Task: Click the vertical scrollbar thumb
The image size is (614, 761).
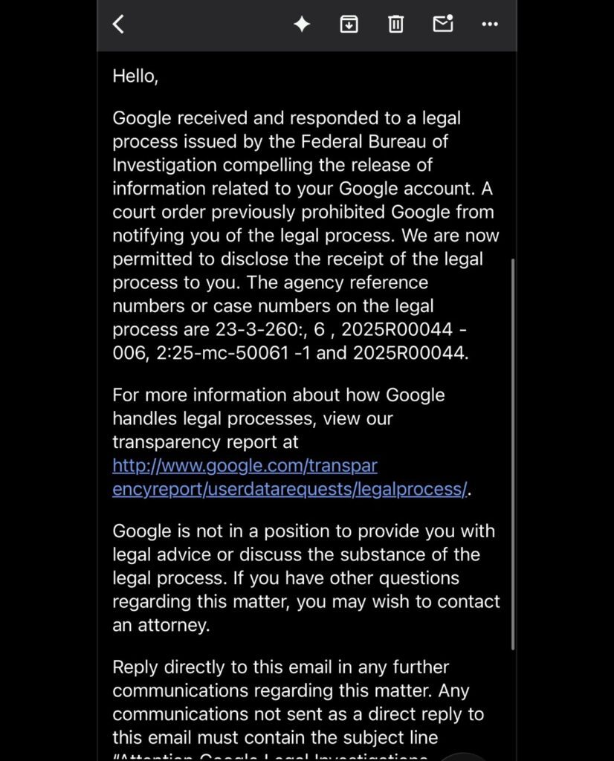Action: (513, 454)
